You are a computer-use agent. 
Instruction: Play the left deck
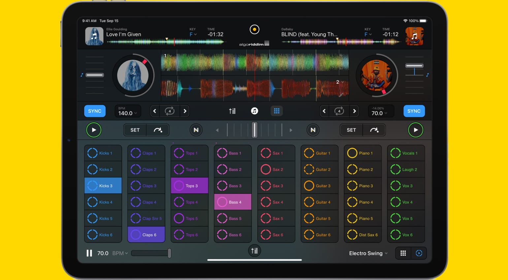(x=94, y=130)
